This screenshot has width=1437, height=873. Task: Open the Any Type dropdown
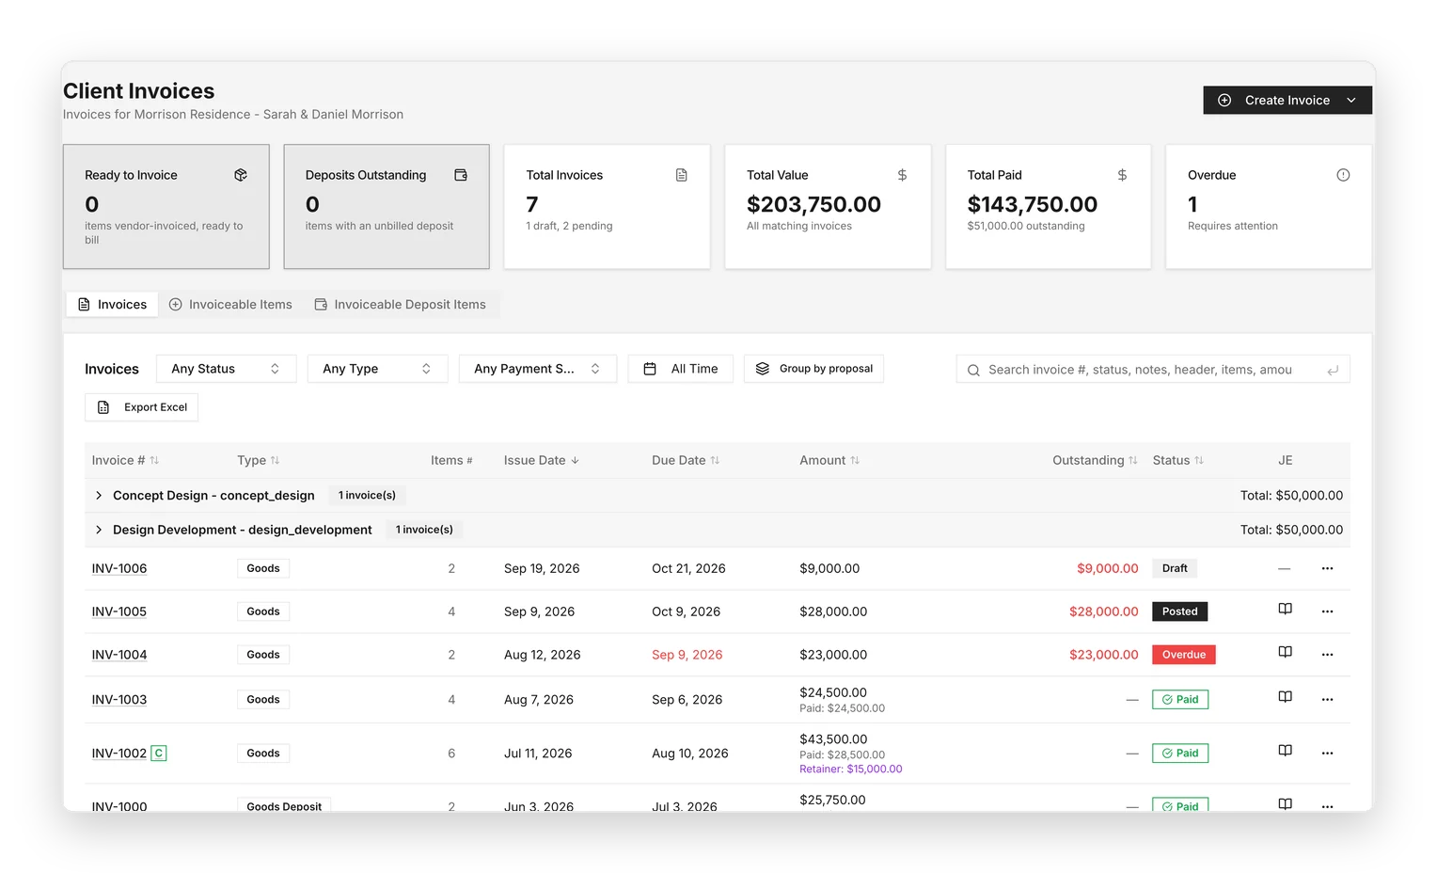point(377,369)
